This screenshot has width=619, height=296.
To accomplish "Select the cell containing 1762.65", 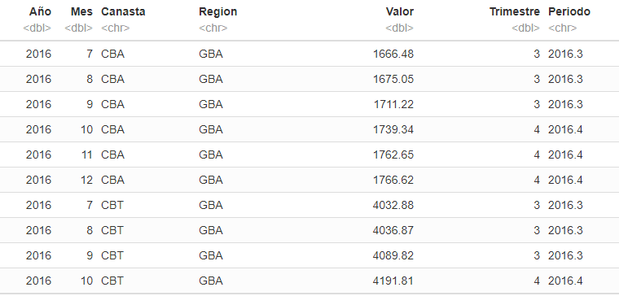I will point(393,155).
